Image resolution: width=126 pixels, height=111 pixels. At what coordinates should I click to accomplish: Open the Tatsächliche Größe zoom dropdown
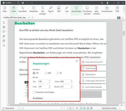[x=109, y=108]
